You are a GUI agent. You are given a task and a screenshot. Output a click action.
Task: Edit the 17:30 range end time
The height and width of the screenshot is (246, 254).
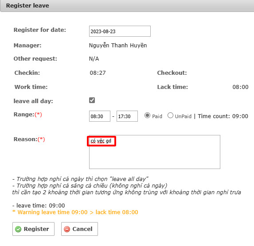point(127,116)
